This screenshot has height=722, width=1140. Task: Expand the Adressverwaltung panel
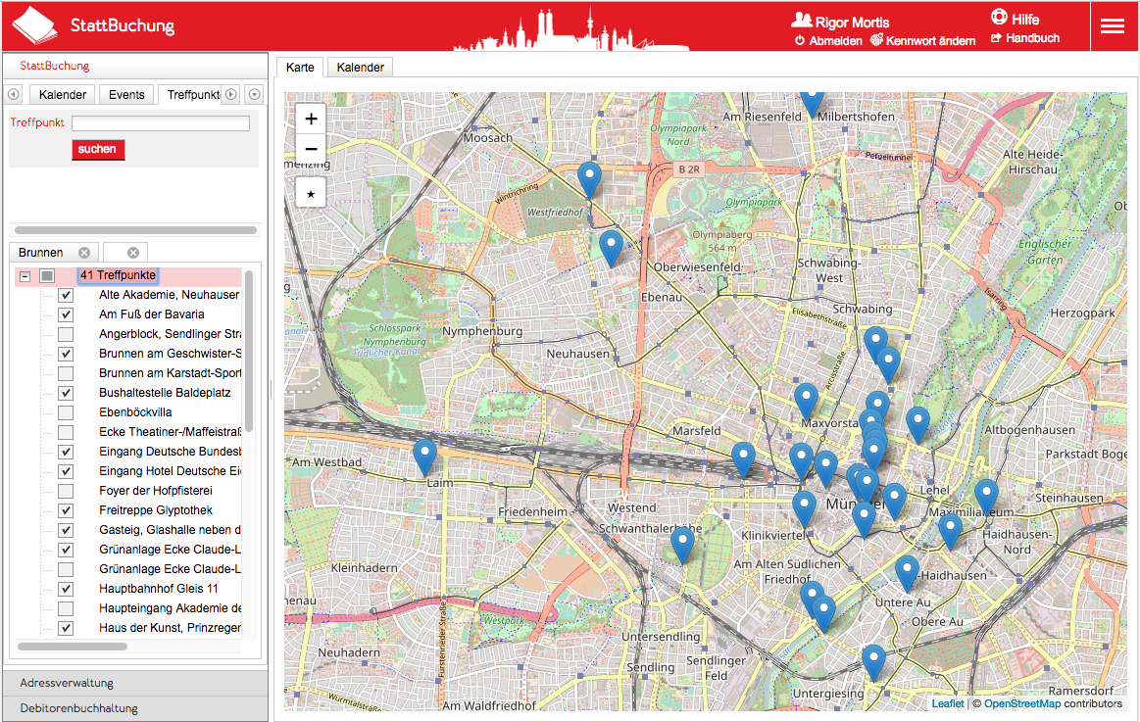(x=134, y=683)
